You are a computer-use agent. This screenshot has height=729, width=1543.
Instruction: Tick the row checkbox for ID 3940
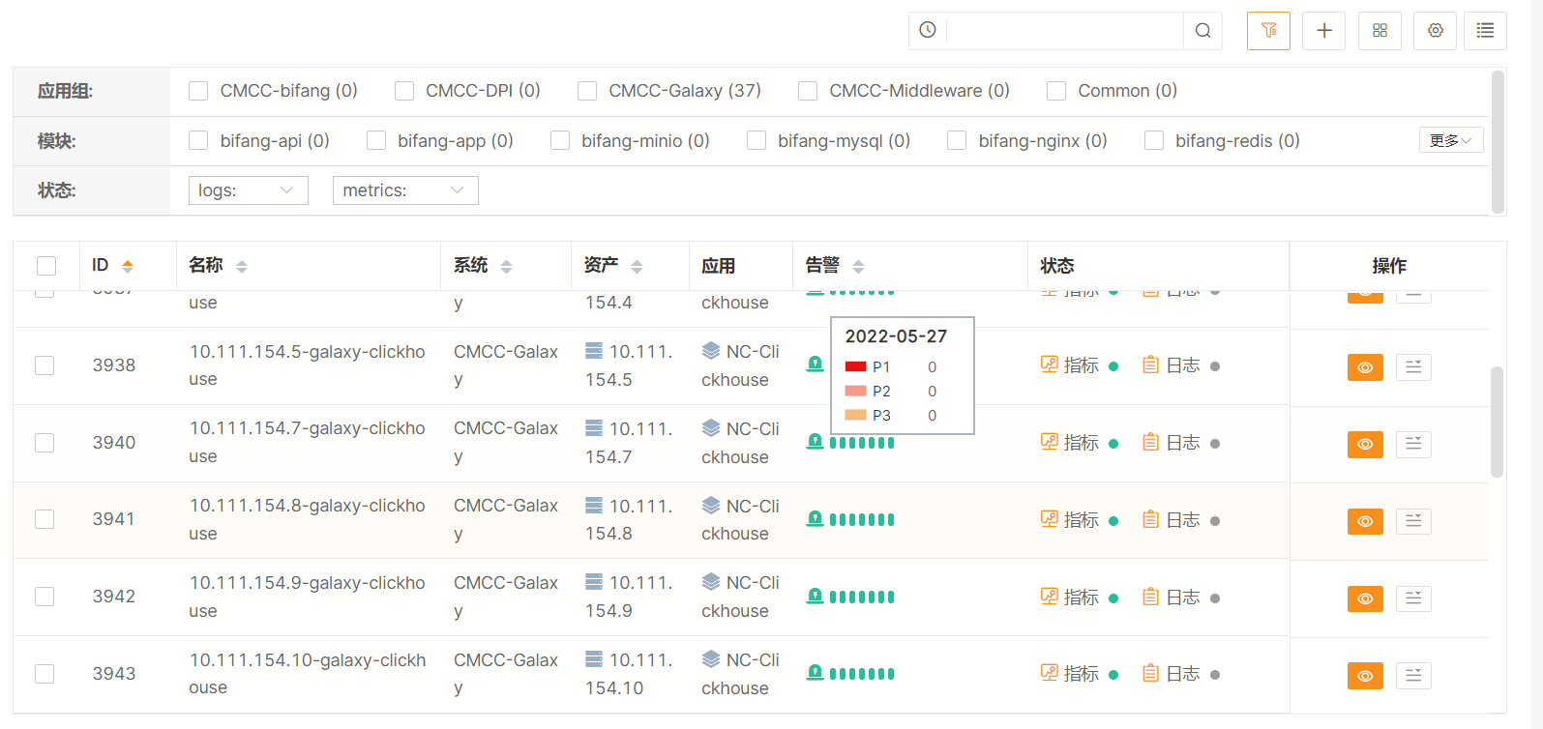[x=45, y=443]
